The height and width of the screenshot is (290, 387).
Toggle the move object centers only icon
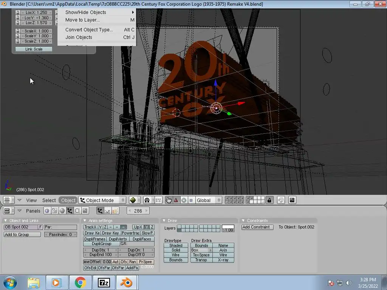coord(158,200)
